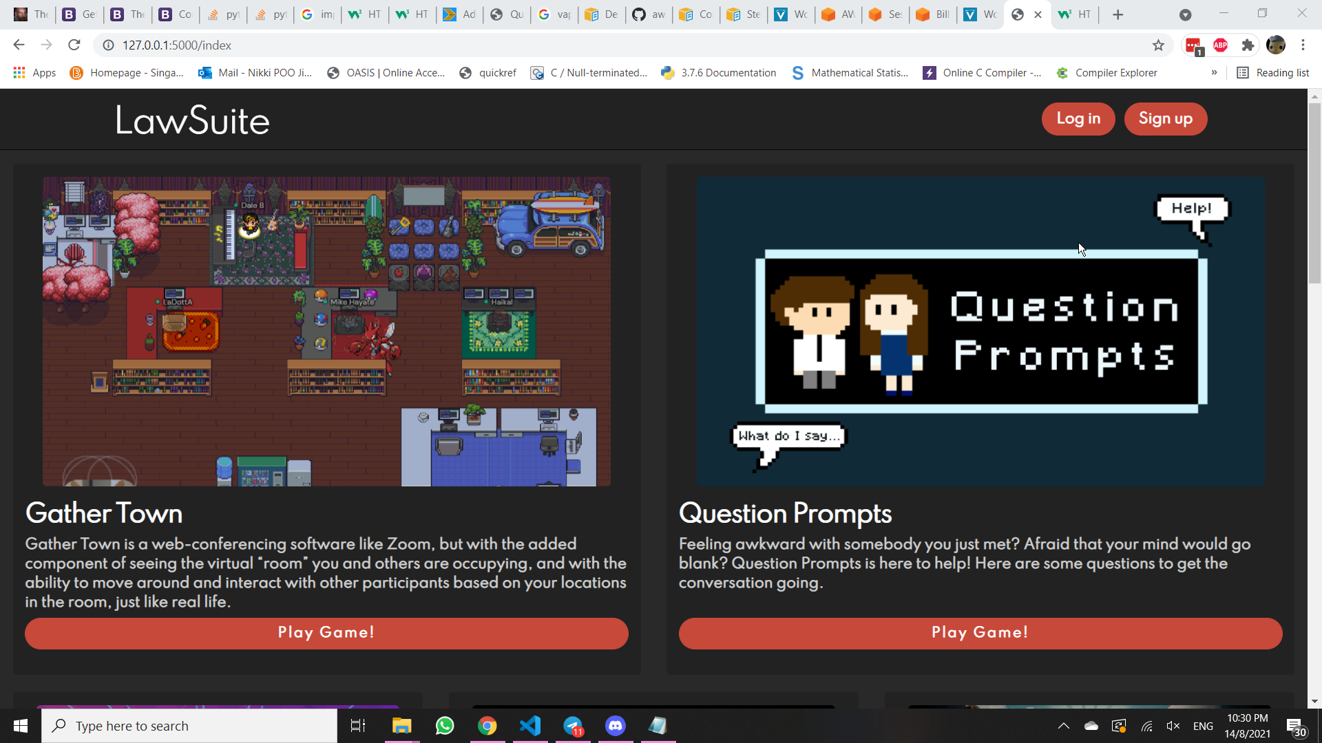Click the page vertical scrollbar thumb

1314,193
